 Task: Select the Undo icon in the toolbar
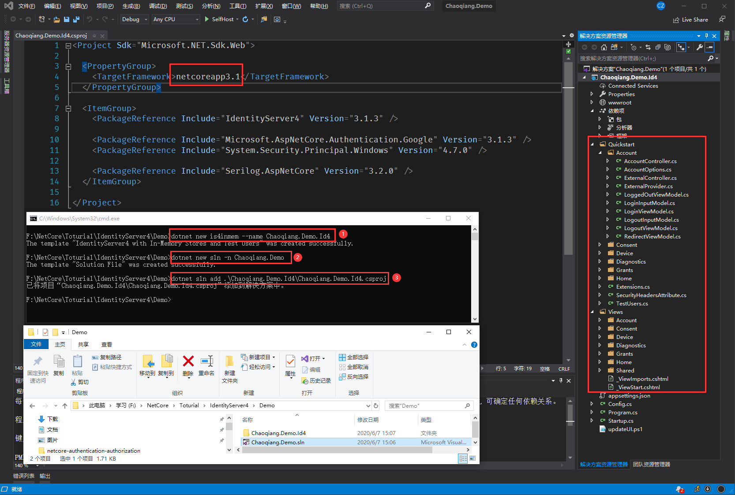click(90, 19)
